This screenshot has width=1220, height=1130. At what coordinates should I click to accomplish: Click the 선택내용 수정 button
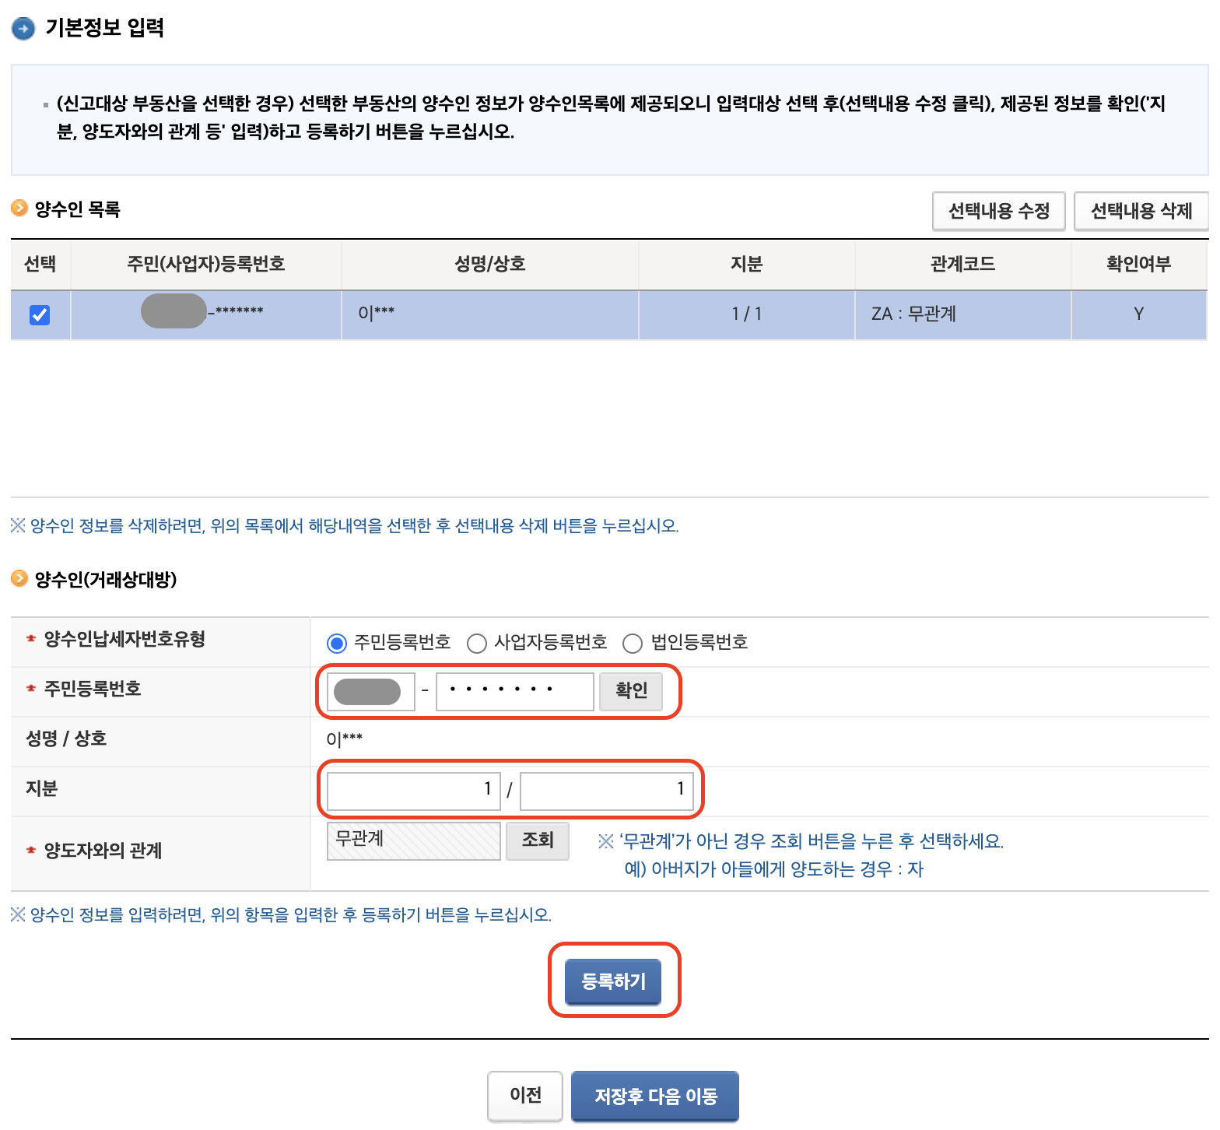[998, 211]
